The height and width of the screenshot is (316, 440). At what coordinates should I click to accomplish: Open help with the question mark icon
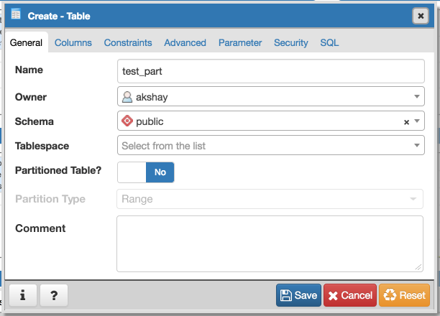tap(54, 295)
